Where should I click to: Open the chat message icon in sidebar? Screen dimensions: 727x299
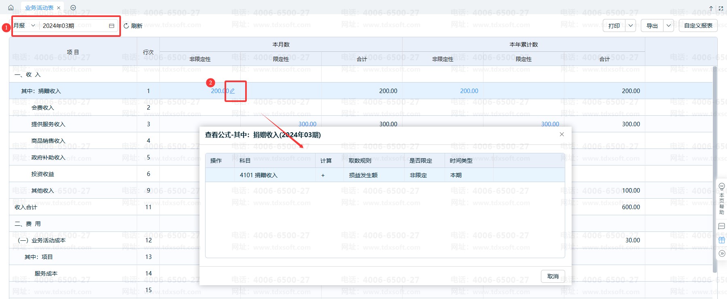pos(722,226)
